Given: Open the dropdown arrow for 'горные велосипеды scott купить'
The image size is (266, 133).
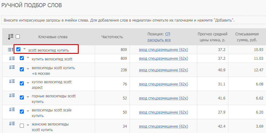Looking at the screenshot, I should [28, 97].
